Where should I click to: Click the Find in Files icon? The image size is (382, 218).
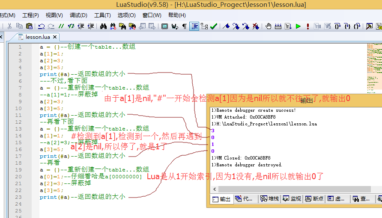point(122,26)
